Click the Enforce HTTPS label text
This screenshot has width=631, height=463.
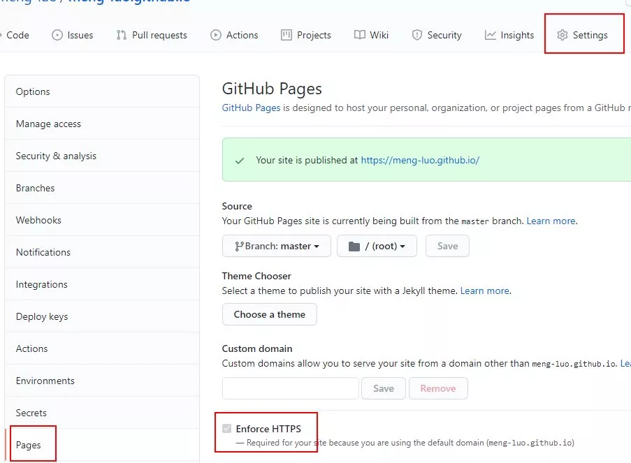(268, 429)
